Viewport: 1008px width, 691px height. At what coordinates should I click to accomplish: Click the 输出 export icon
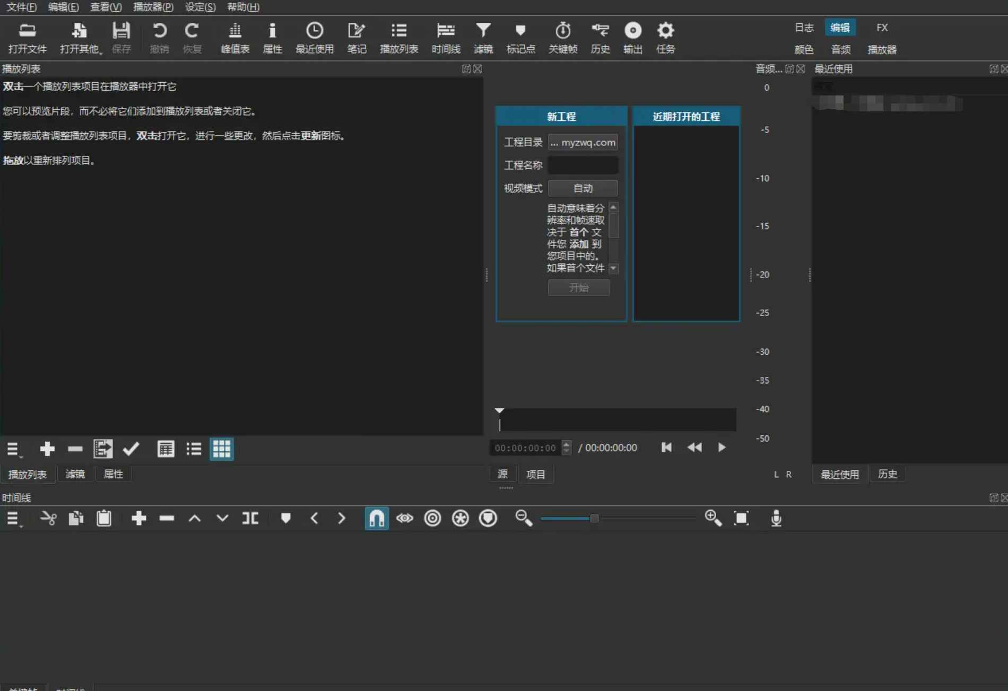632,37
